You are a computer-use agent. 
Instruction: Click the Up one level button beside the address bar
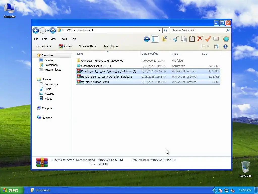pyautogui.click(x=53, y=30)
